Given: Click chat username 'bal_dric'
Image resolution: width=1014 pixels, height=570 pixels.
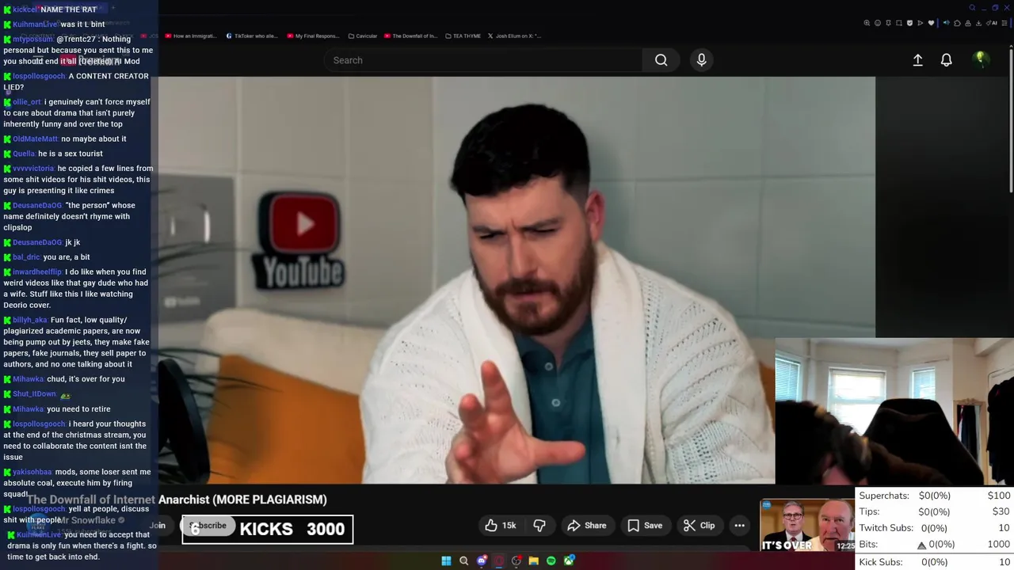Looking at the screenshot, I should [x=26, y=257].
